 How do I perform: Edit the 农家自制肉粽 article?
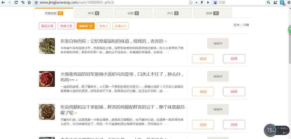[203, 59]
